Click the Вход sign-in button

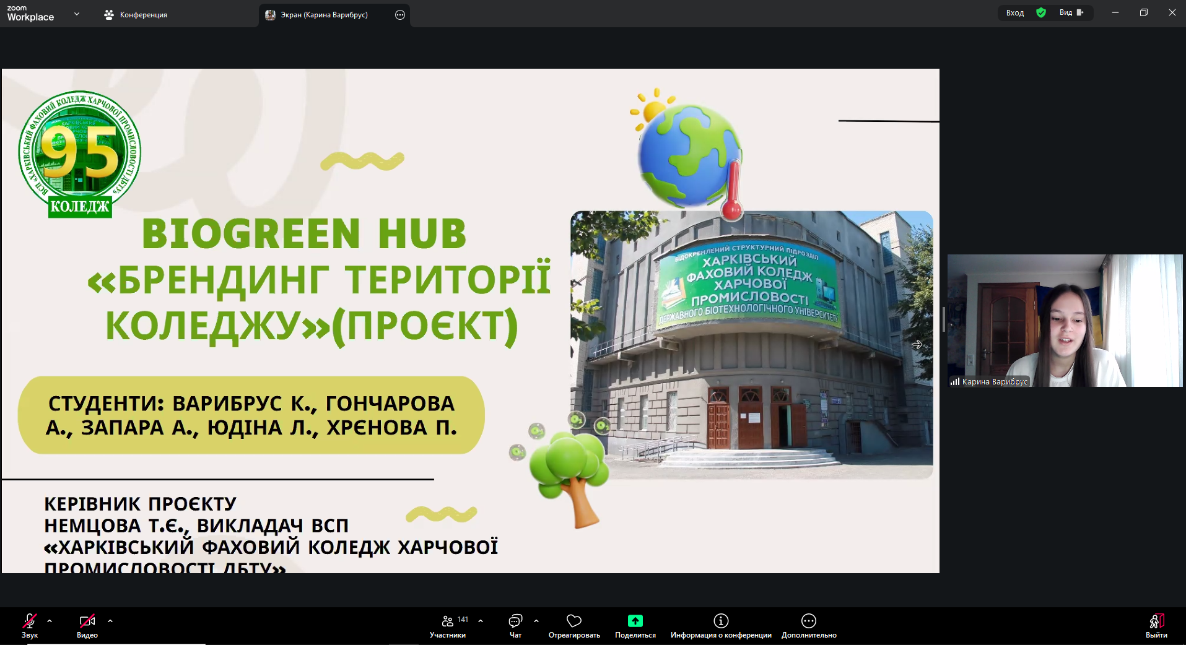(1014, 13)
